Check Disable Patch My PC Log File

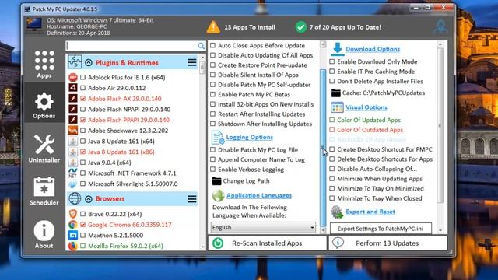click(212, 150)
